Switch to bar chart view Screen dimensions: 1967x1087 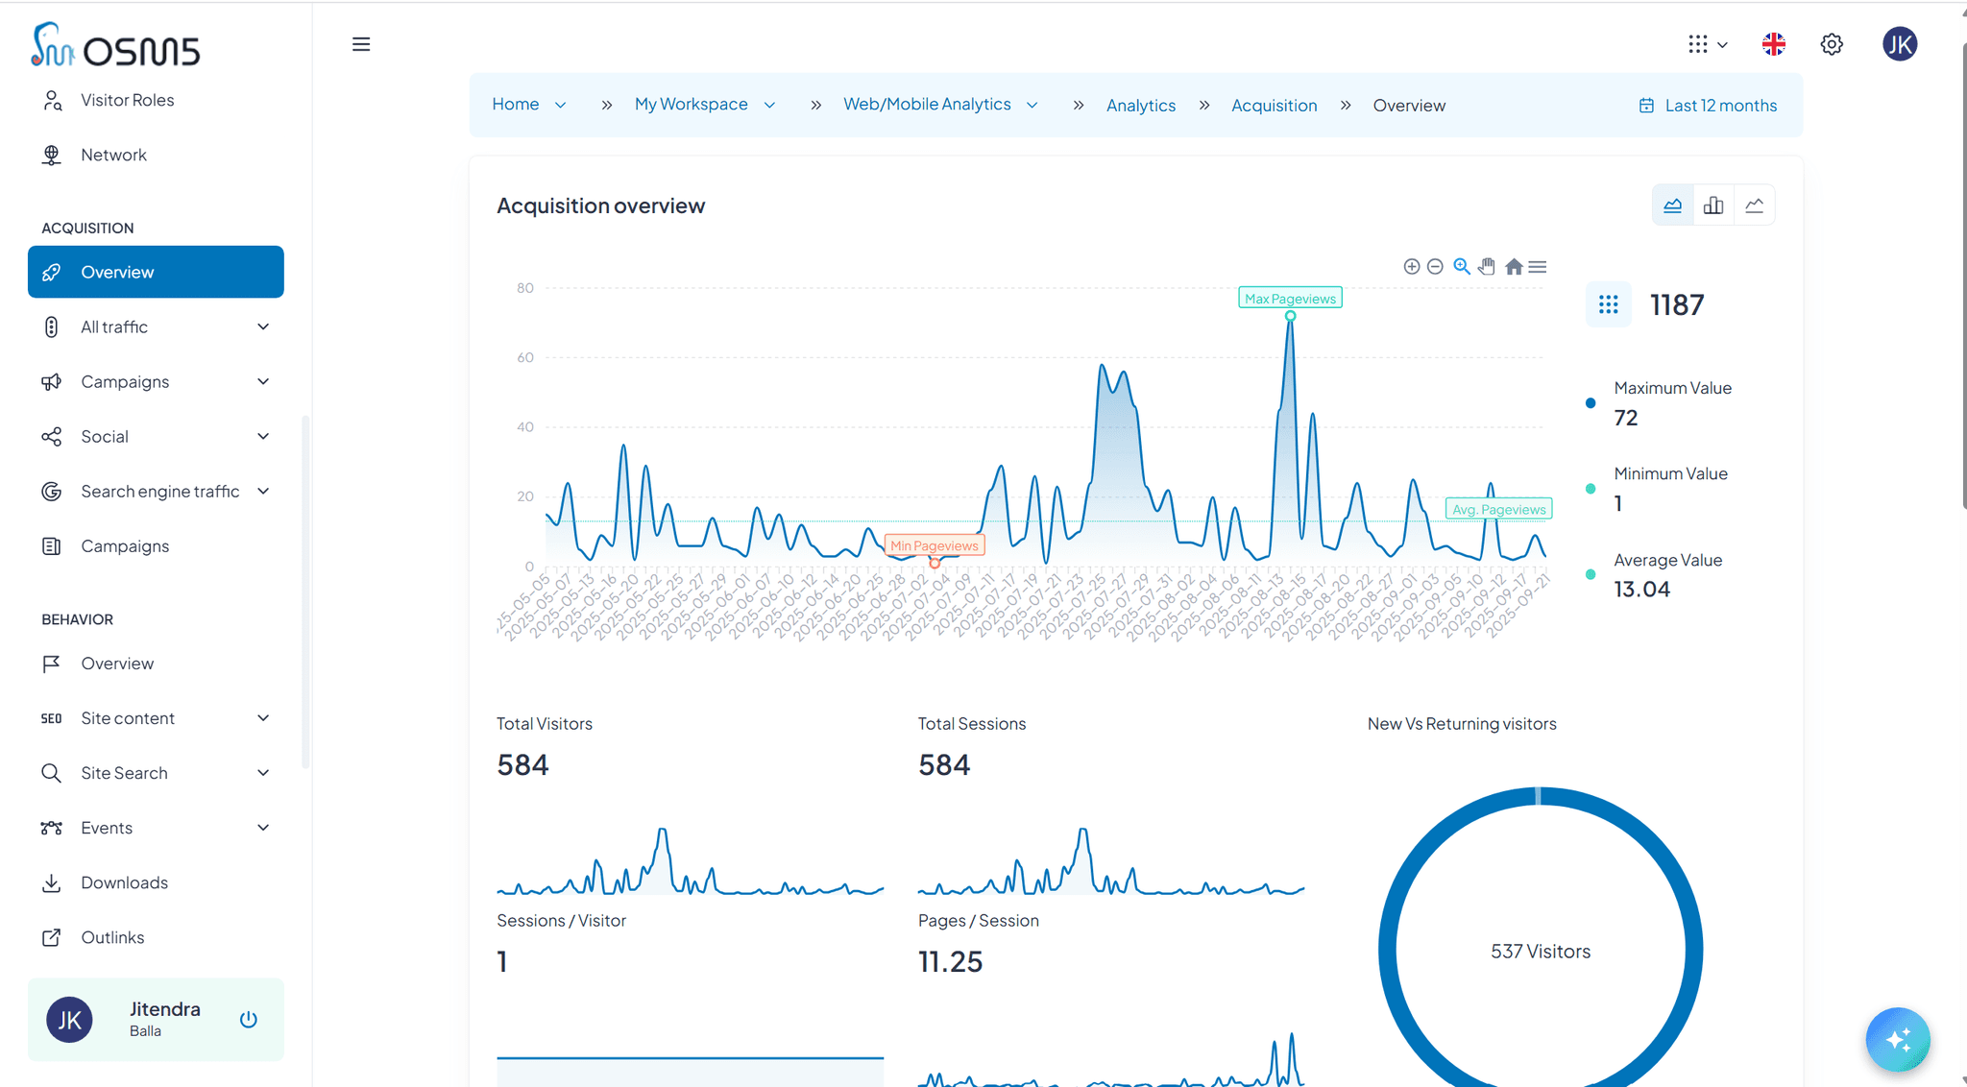[x=1713, y=205]
